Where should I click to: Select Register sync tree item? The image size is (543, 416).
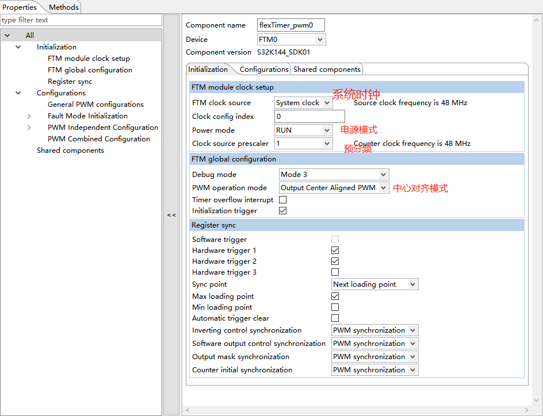(70, 81)
